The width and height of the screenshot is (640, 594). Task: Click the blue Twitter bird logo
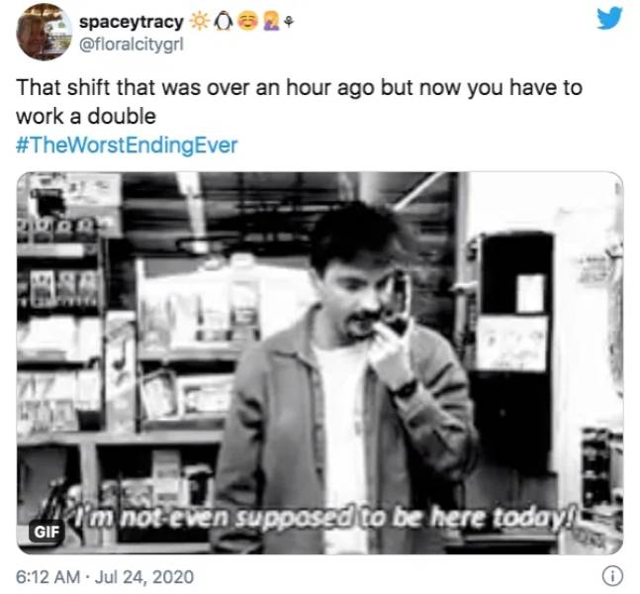609,19
